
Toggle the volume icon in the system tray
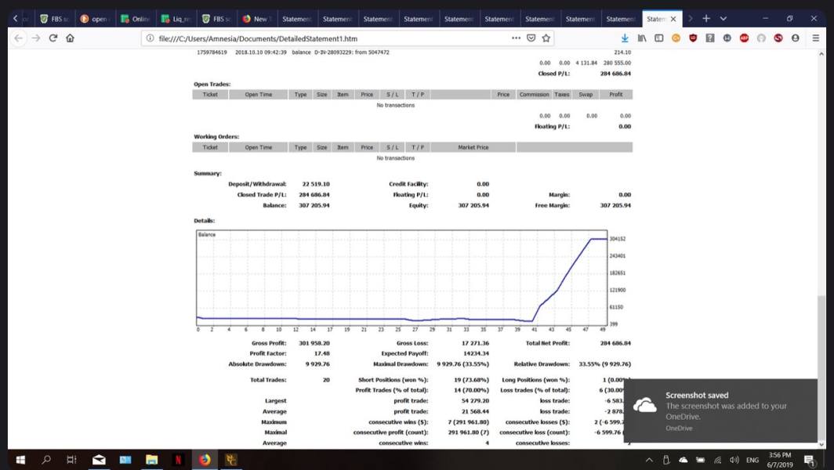click(734, 460)
